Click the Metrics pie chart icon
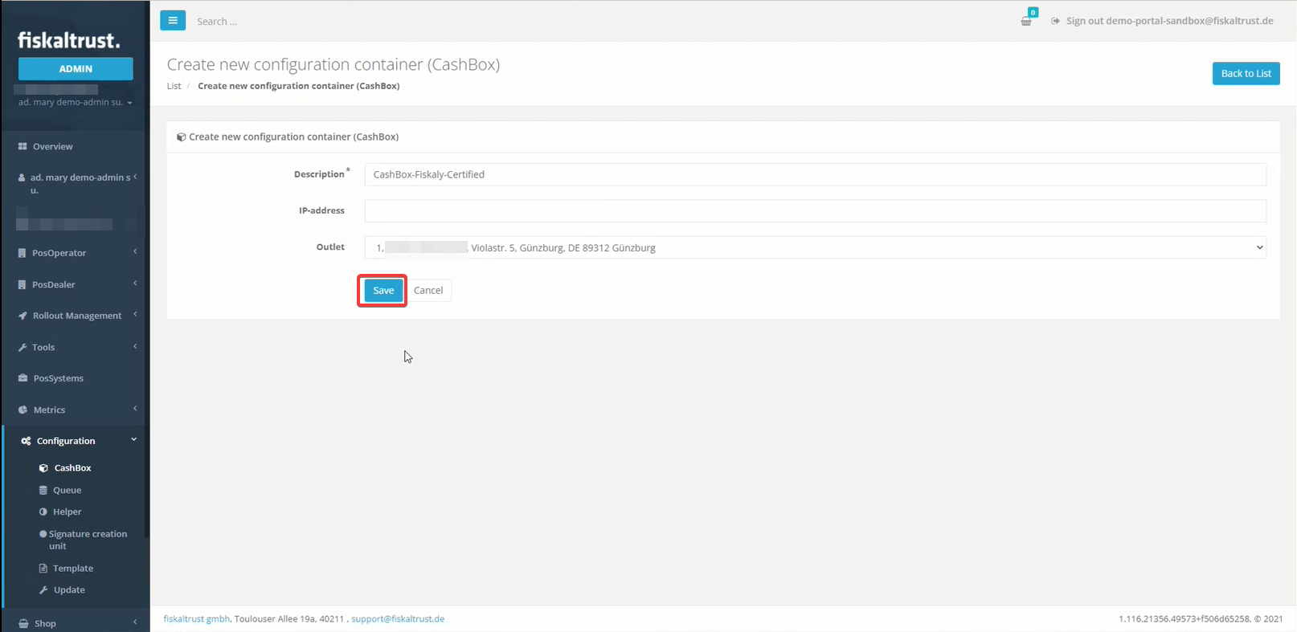This screenshot has height=632, width=1297. [23, 410]
